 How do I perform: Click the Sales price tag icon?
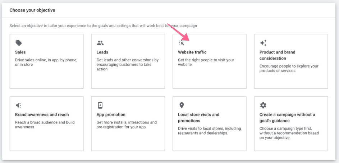coord(19,43)
